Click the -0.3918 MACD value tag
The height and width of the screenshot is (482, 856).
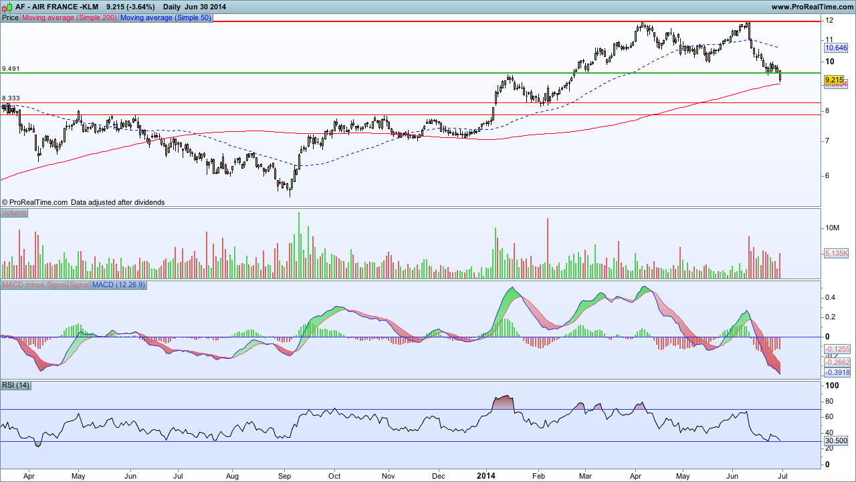click(x=837, y=372)
